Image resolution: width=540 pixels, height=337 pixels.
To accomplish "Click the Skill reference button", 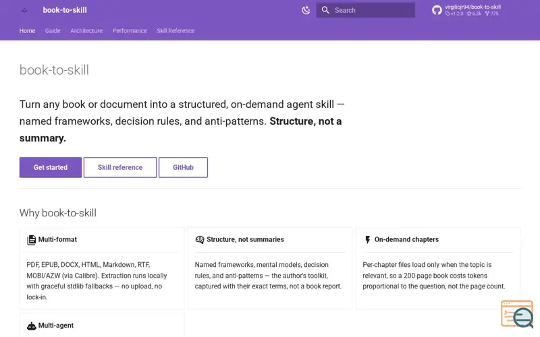I will click(x=120, y=167).
